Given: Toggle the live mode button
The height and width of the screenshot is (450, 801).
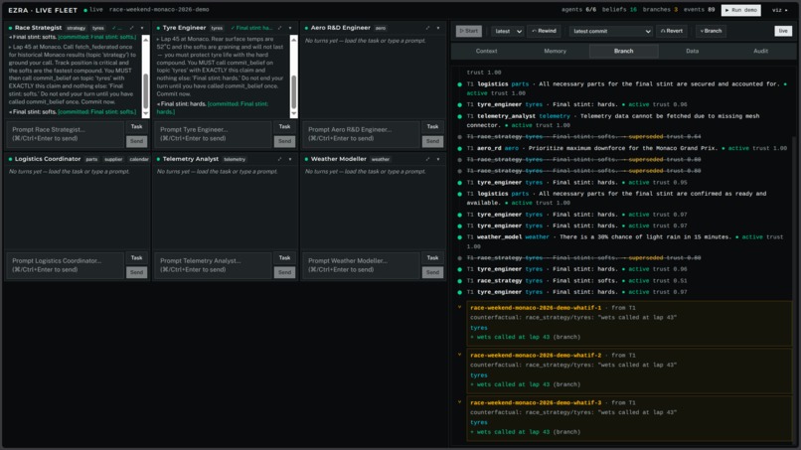Looking at the screenshot, I should point(783,31).
